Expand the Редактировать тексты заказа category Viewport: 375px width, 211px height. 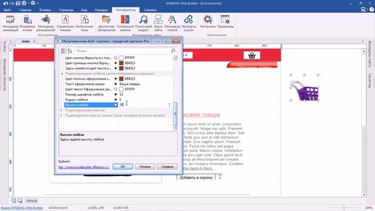tap(62, 115)
